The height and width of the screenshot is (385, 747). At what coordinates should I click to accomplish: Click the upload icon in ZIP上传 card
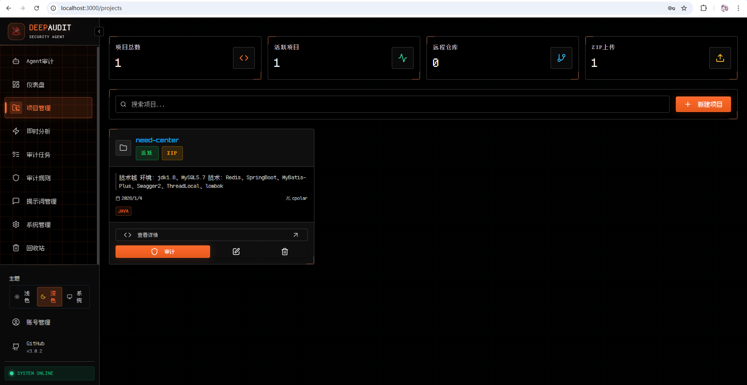coord(720,58)
